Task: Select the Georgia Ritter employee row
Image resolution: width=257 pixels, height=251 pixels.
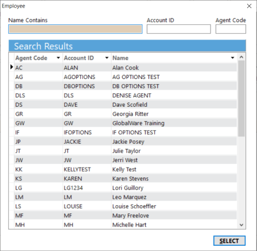Action: (x=125, y=114)
